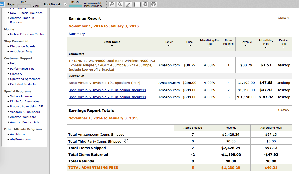Open MozBar settings gear icon
Screen dimensions: 299x174
145,4
